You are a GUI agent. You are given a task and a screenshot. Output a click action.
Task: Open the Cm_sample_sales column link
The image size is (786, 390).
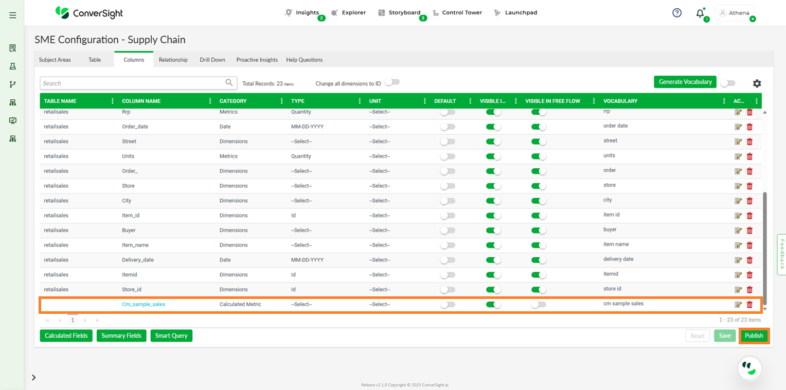coord(144,305)
